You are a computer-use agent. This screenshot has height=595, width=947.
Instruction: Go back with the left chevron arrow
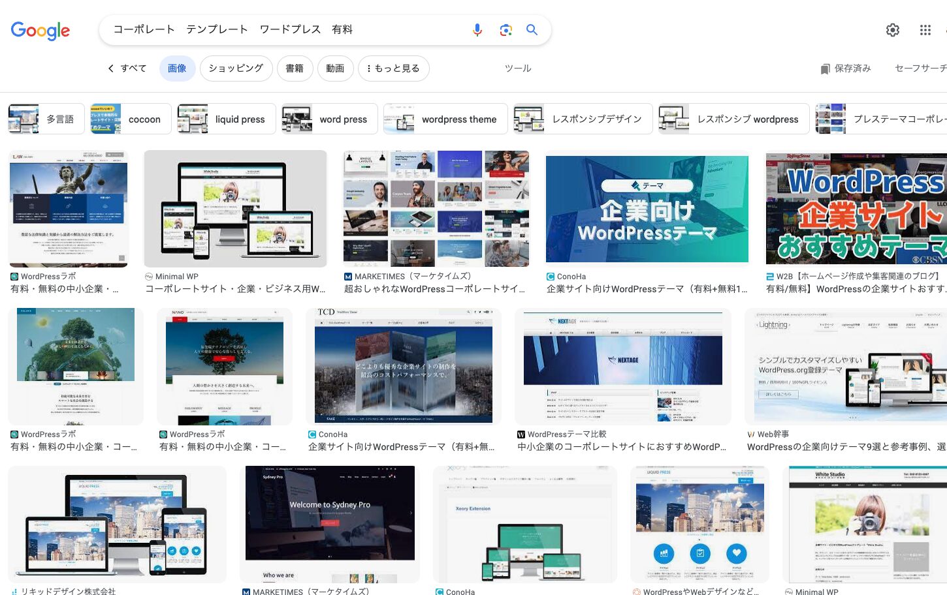pos(111,68)
